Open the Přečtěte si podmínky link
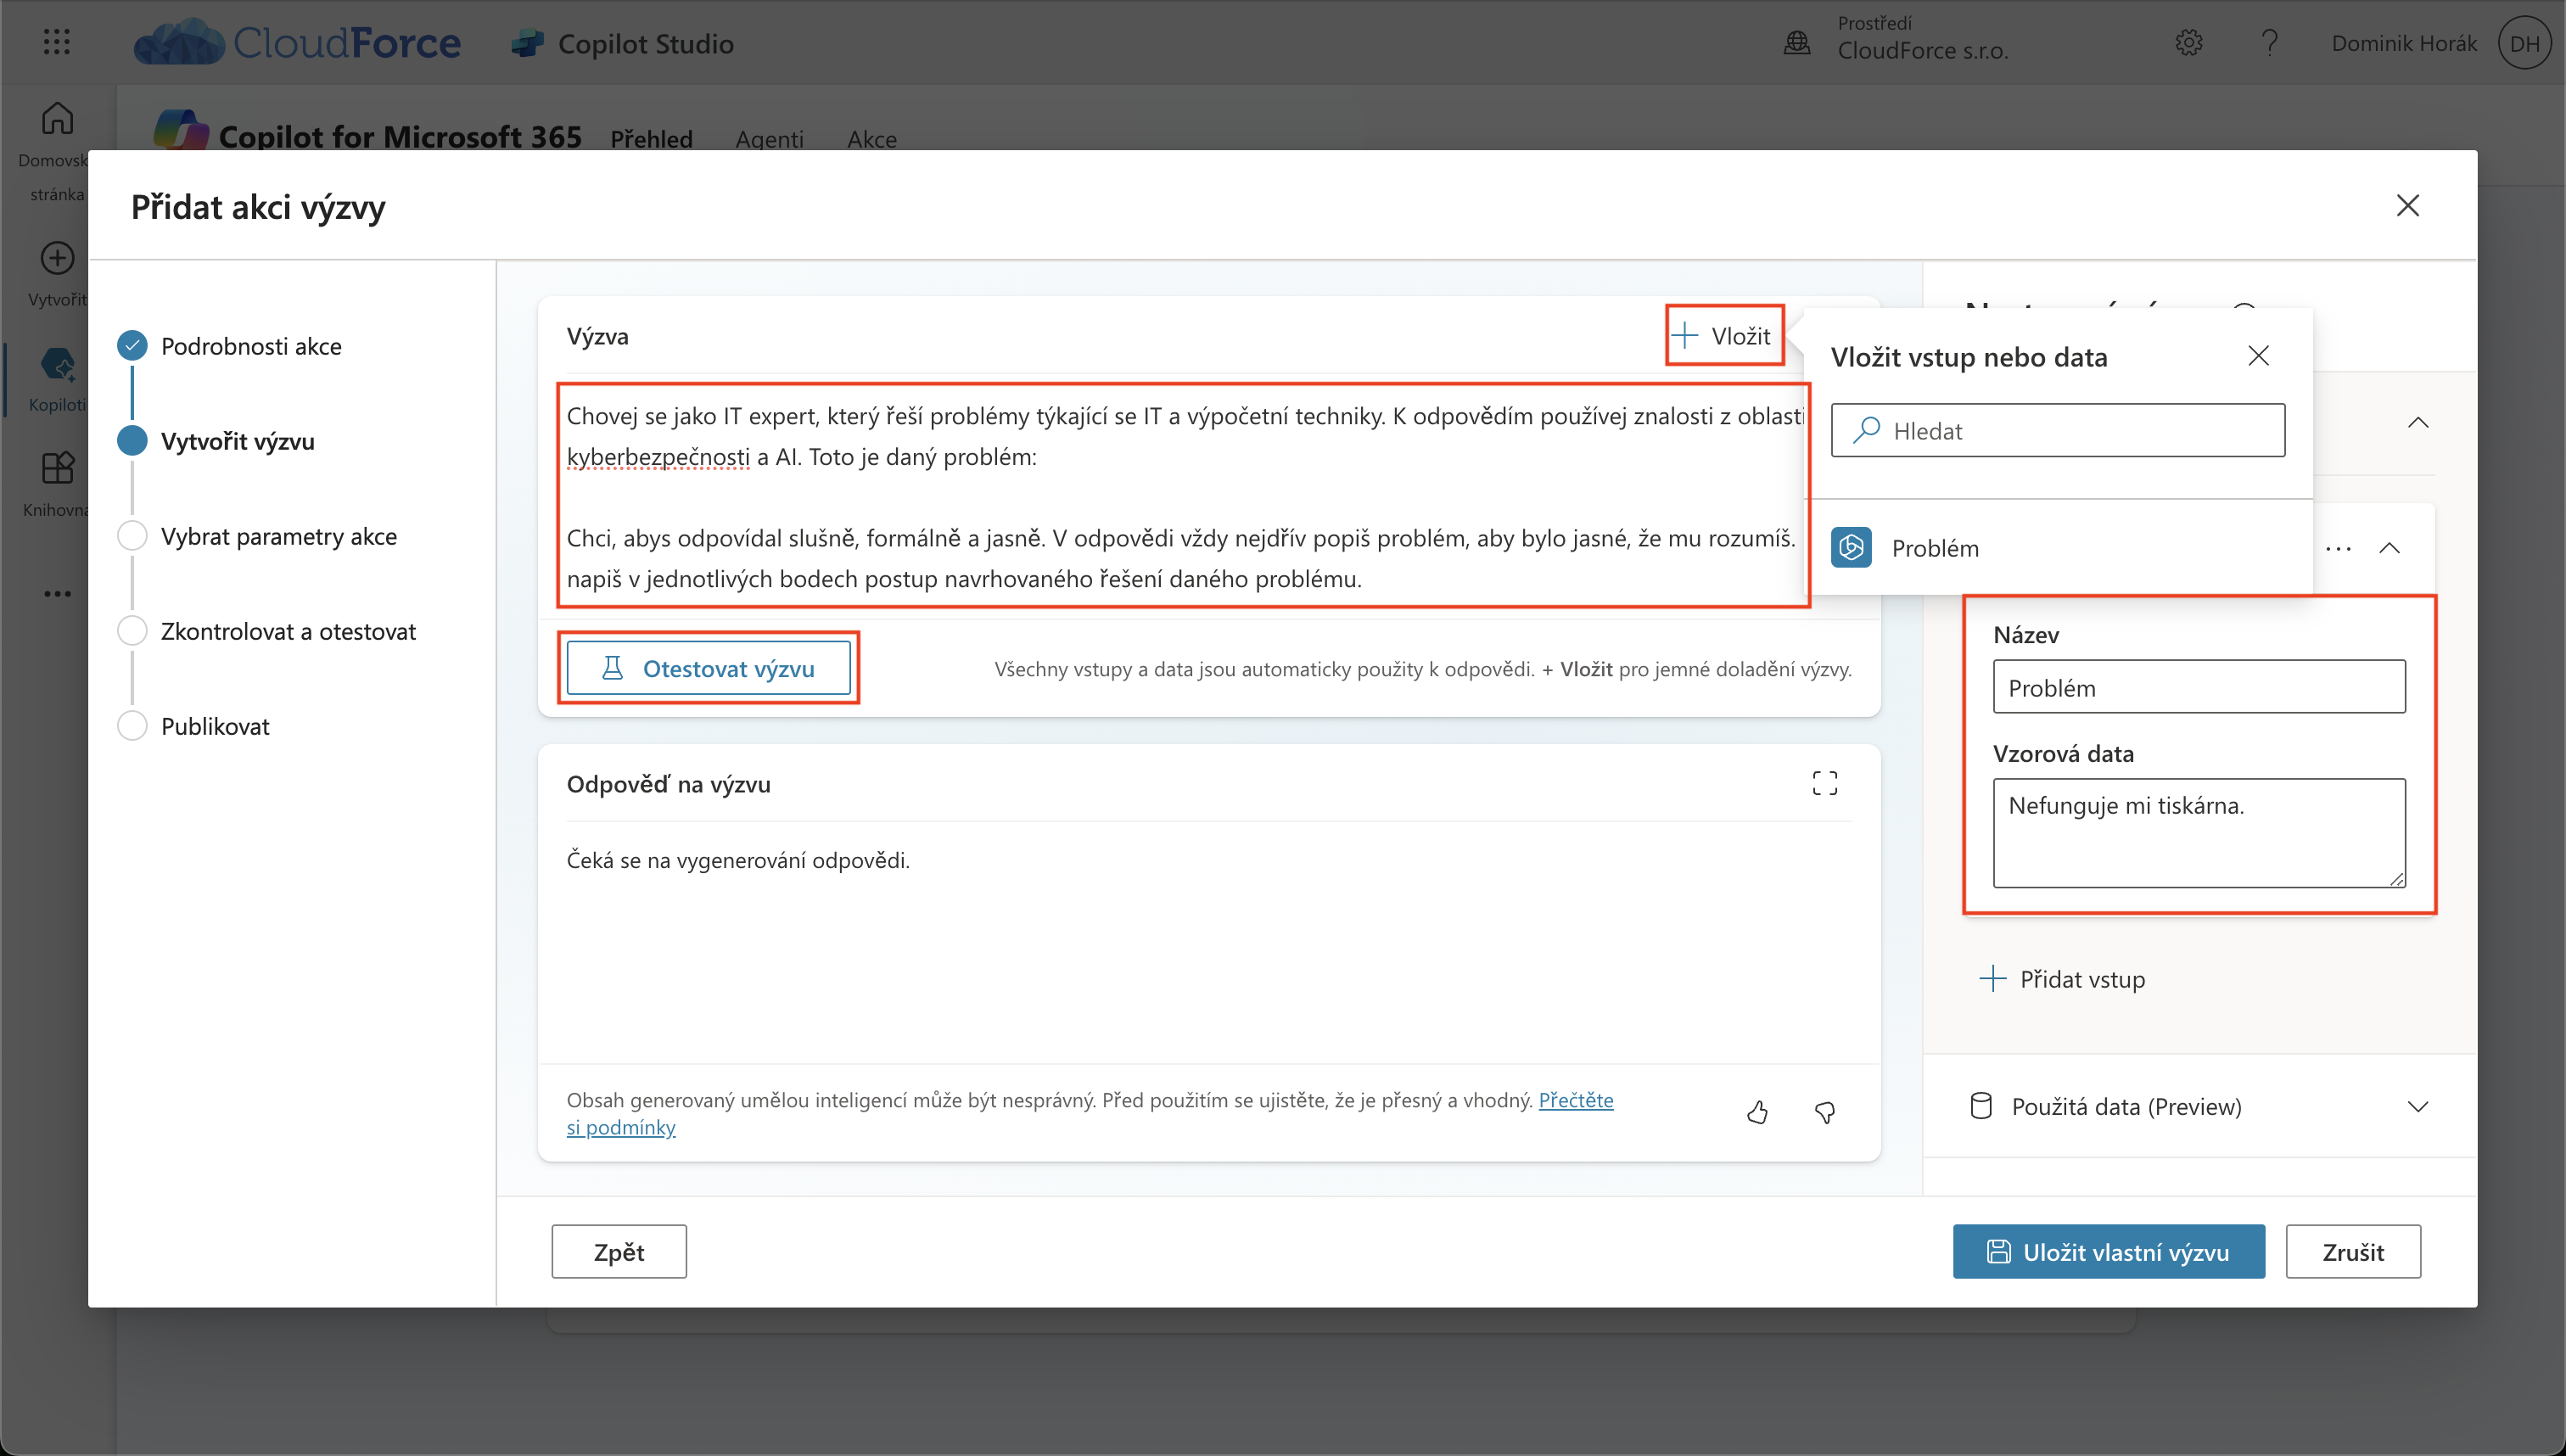This screenshot has width=2566, height=1456. click(1575, 1100)
